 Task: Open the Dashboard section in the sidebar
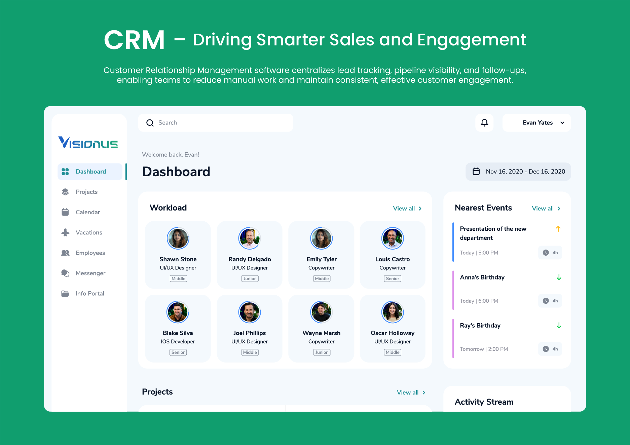click(x=90, y=172)
